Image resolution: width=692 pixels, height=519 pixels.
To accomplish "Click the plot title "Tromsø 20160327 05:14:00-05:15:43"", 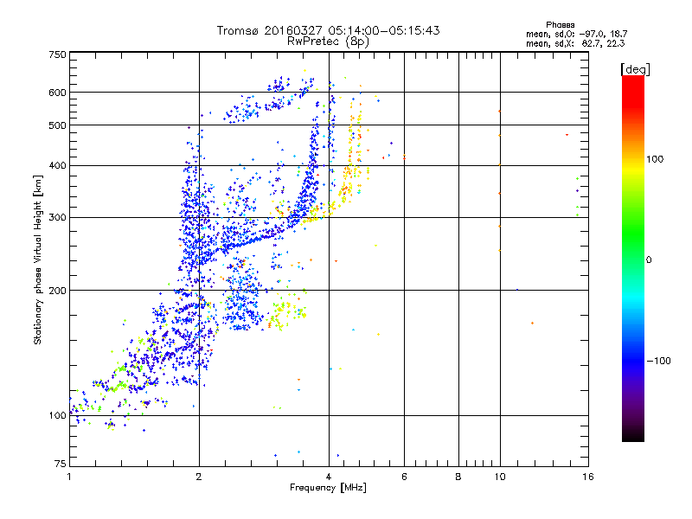I will pos(328,30).
